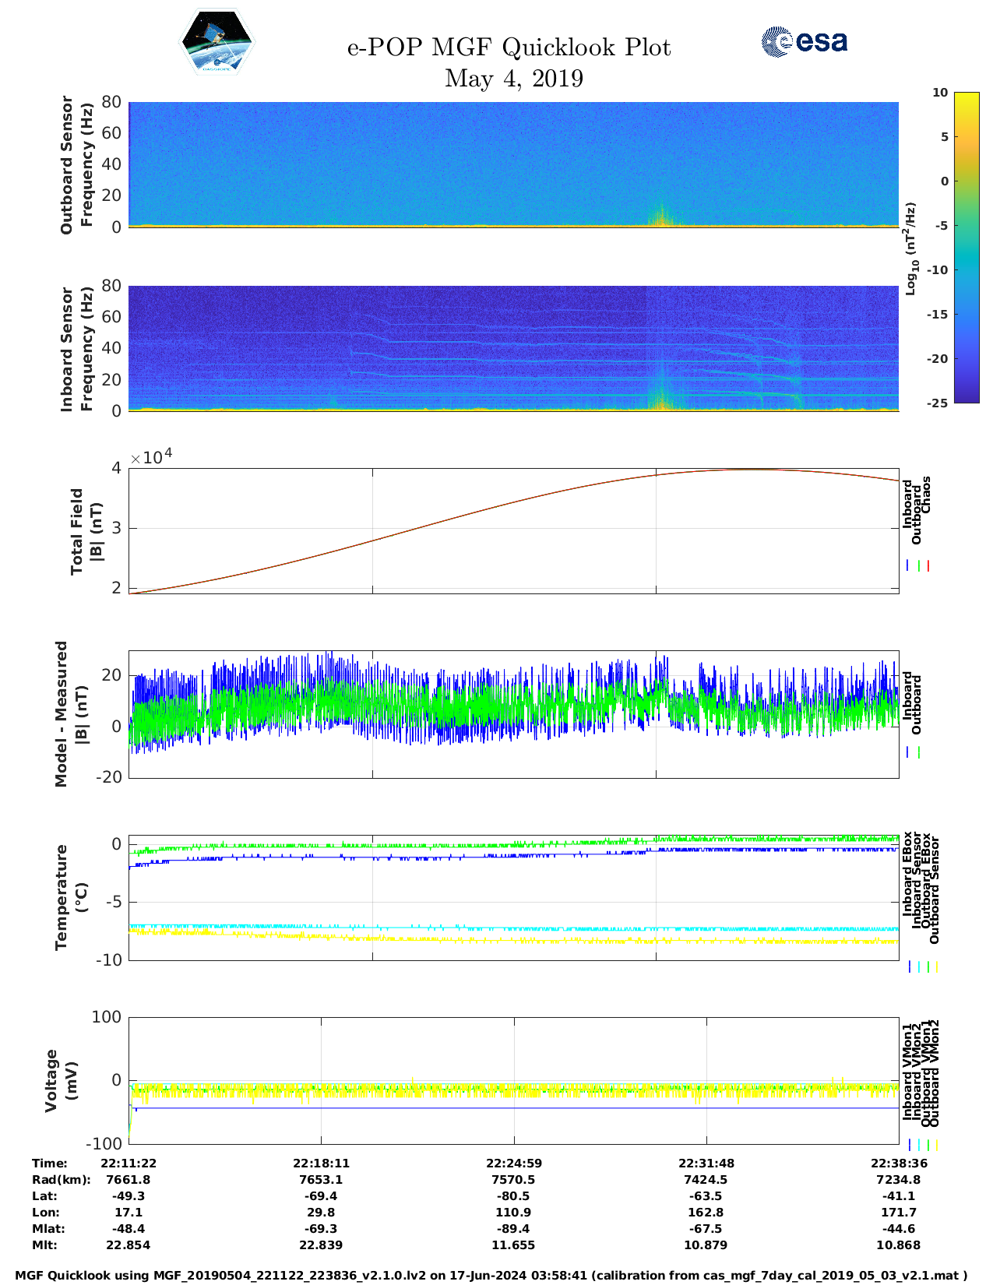The image size is (993, 1285).
Task: Click cyan legend marker beside Voltage plot
Action: (919, 1145)
